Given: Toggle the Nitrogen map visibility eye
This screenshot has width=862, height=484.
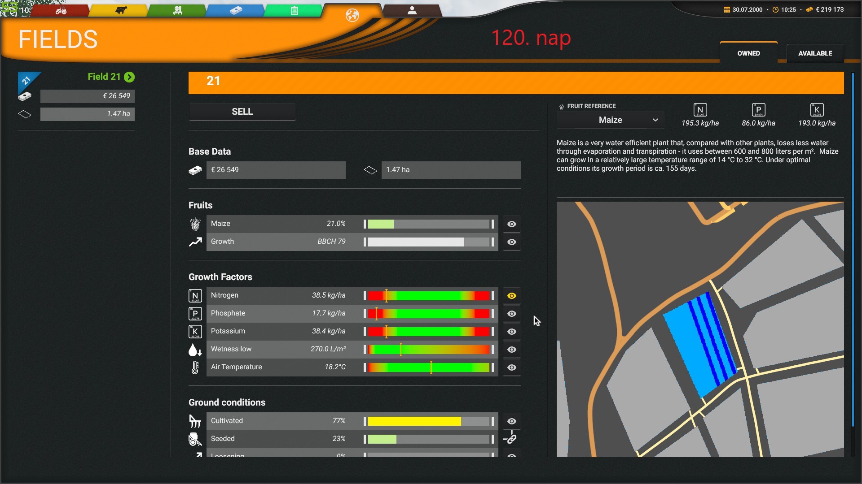Looking at the screenshot, I should coord(511,296).
